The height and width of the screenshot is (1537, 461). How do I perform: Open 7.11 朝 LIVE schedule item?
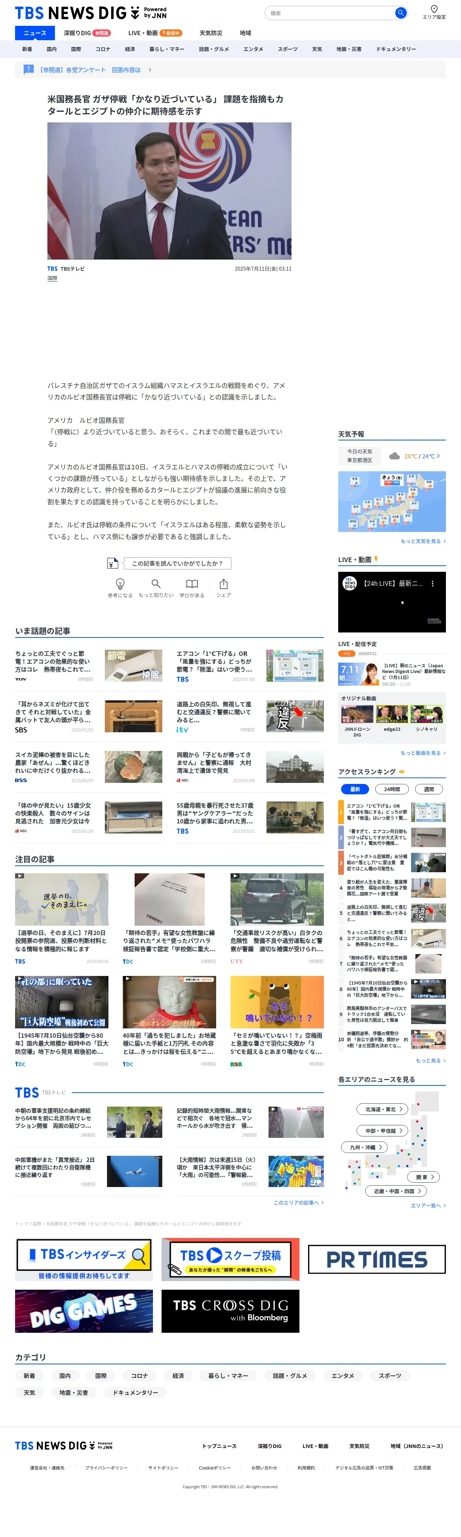tap(392, 674)
